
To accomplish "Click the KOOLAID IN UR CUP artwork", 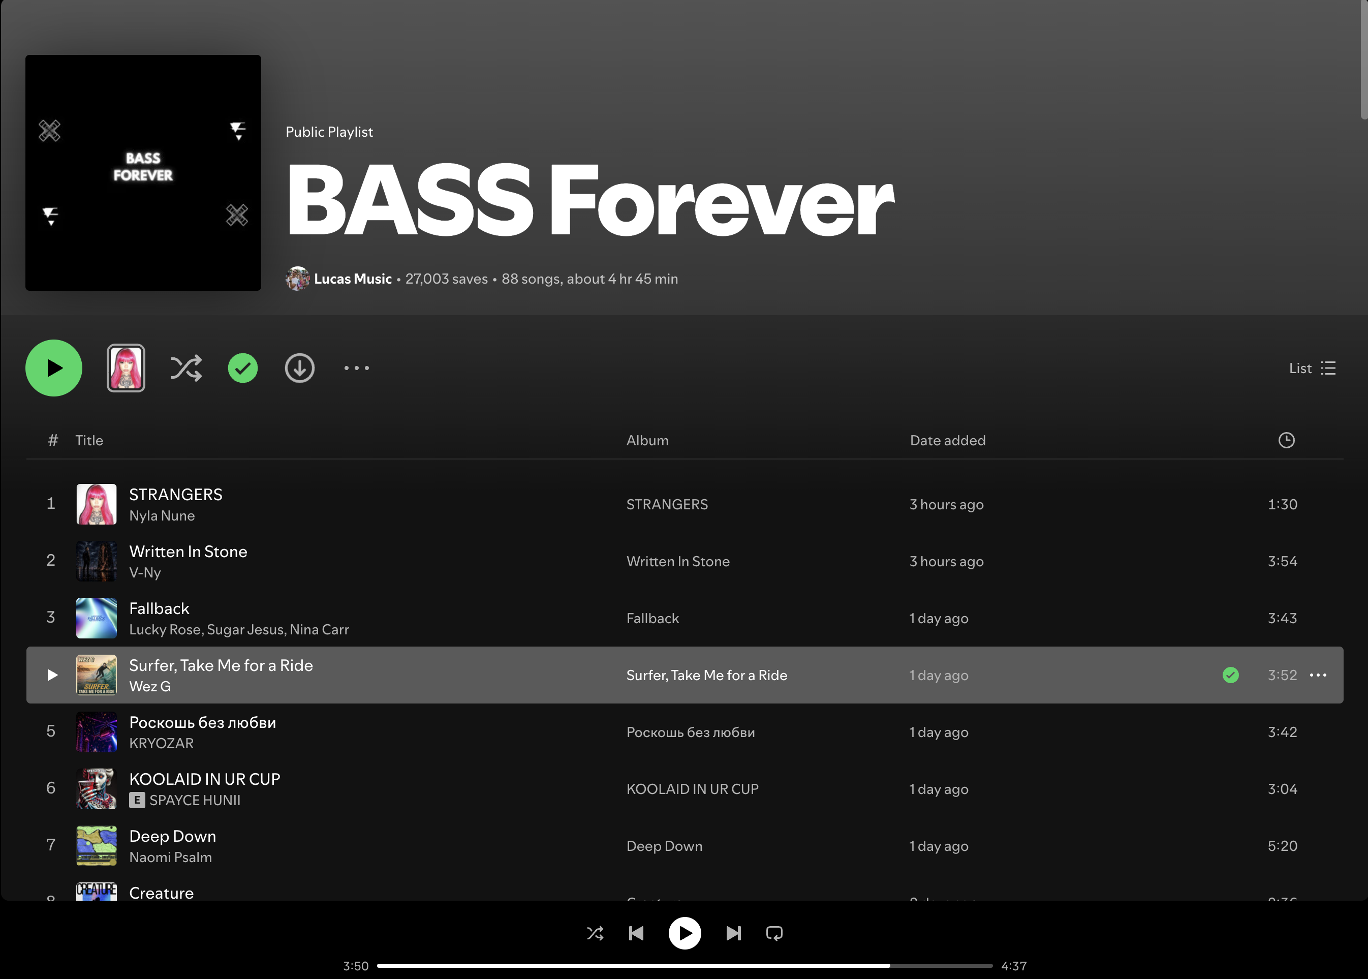I will click(97, 788).
